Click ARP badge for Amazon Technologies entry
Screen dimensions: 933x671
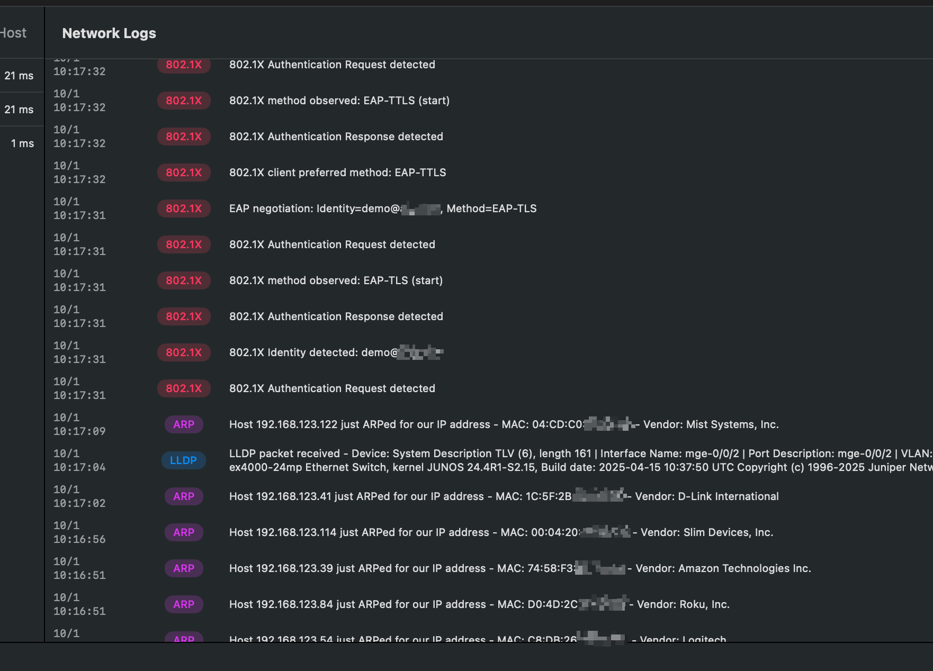click(184, 568)
